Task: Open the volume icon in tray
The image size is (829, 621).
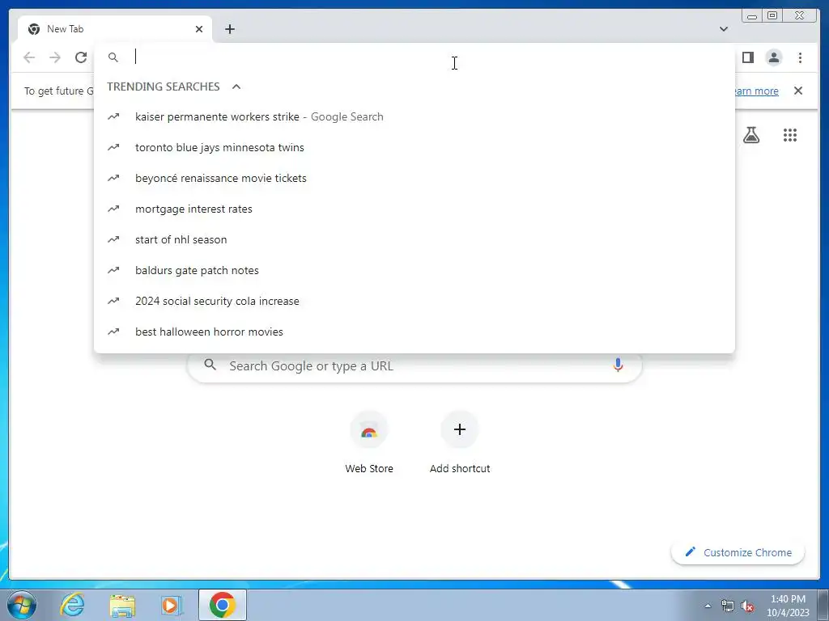Action: tap(747, 606)
